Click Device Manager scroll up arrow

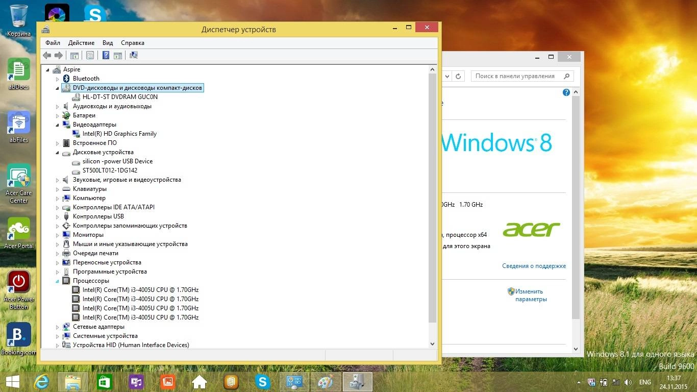[433, 69]
